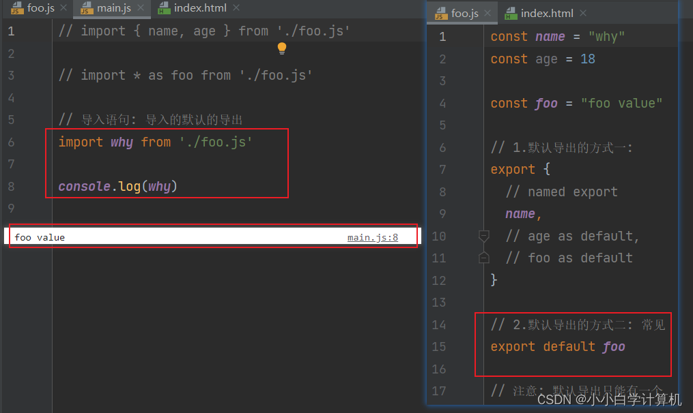The width and height of the screenshot is (693, 413).
Task: Click 'const name = "why"' line
Action: [558, 37]
